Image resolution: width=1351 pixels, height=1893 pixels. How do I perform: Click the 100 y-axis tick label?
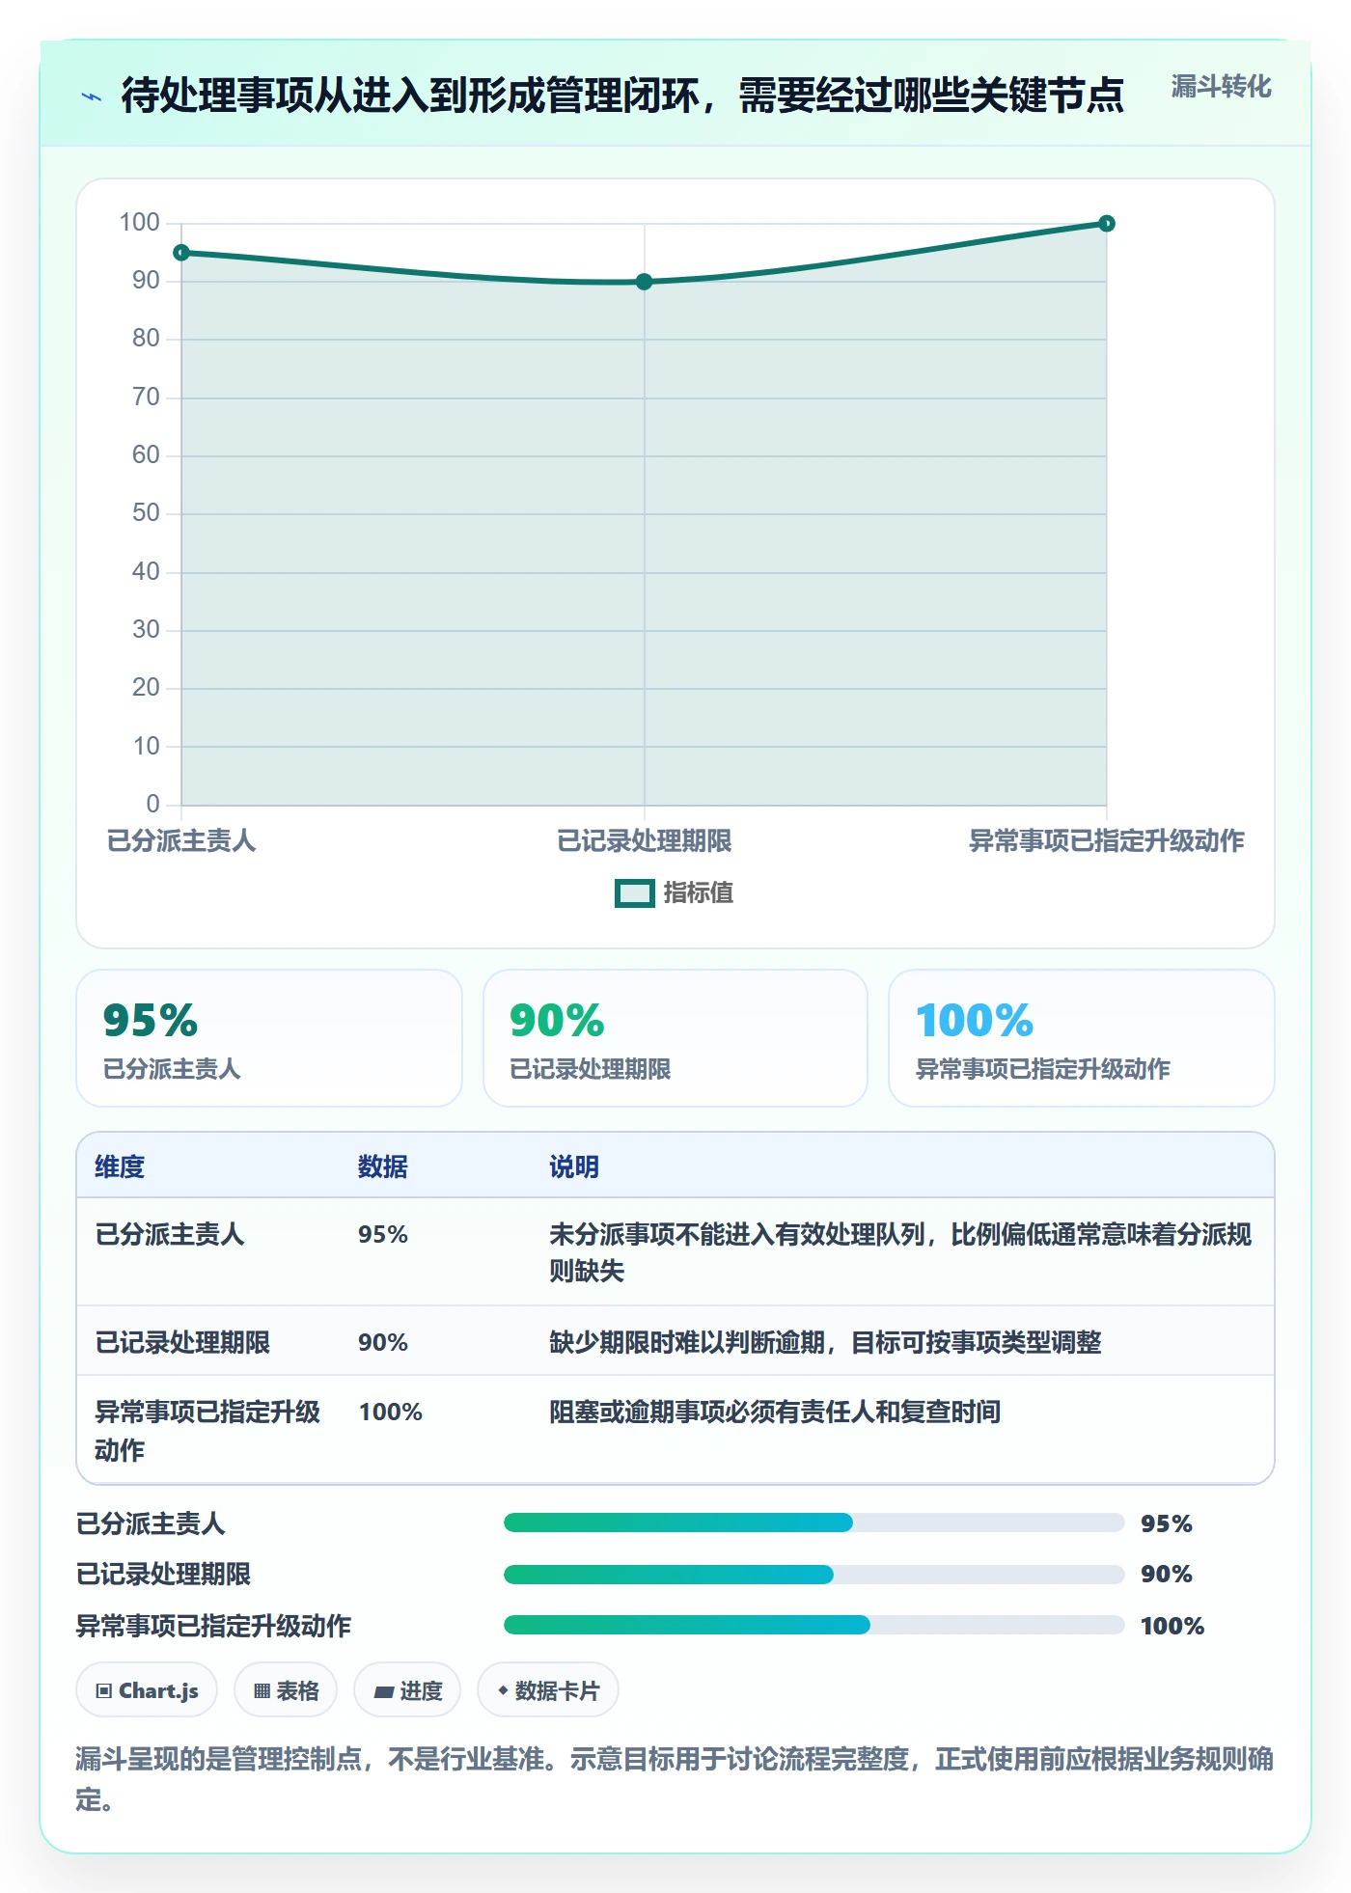(139, 223)
